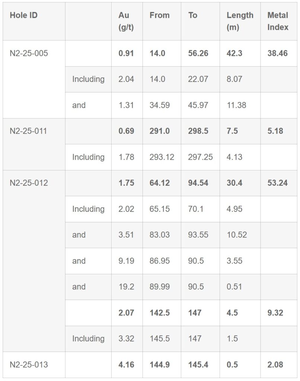Select the length value 11.38
The image size is (300, 381).
click(236, 105)
